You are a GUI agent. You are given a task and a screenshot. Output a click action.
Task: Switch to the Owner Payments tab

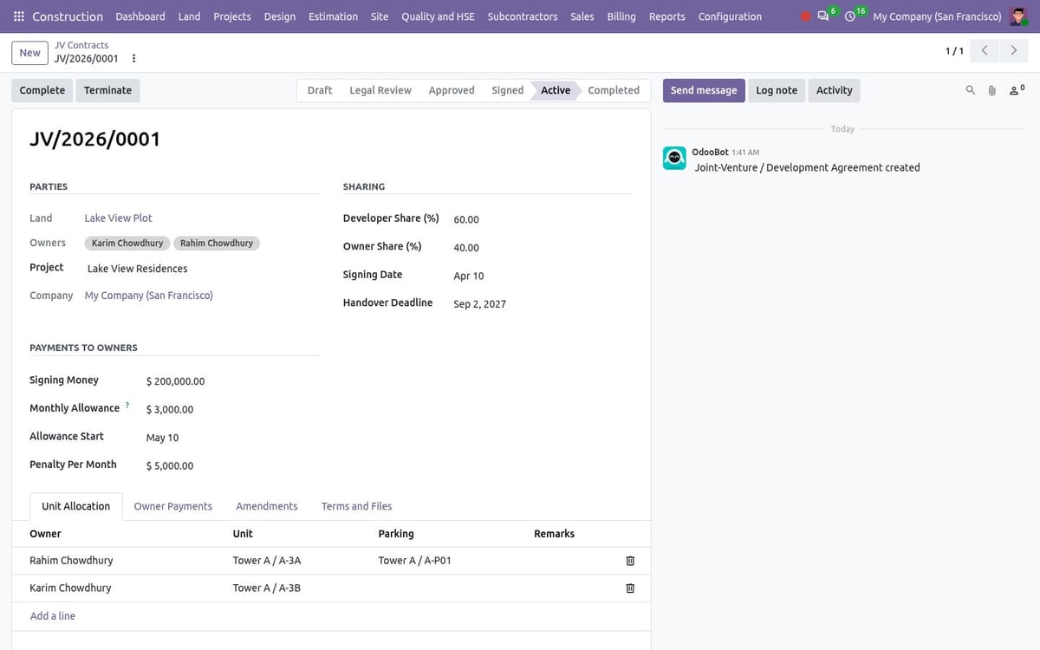coord(173,506)
